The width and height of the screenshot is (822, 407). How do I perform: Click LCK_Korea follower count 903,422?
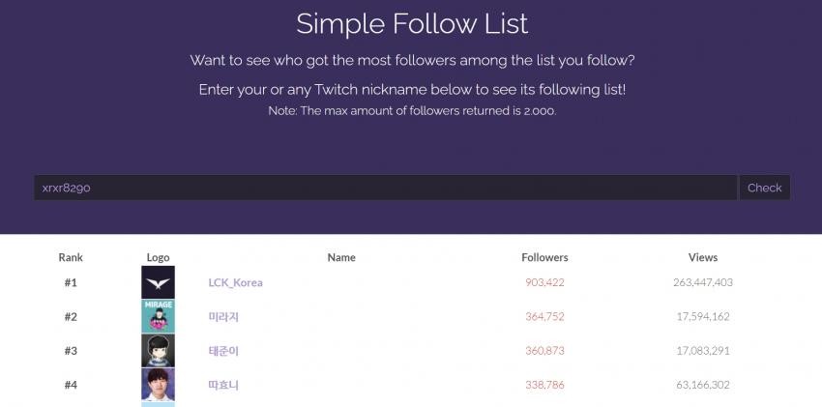pyautogui.click(x=544, y=282)
